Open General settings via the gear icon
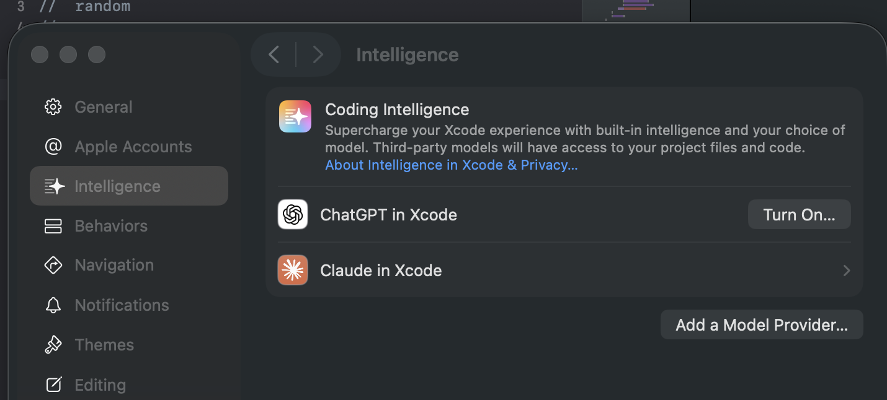The height and width of the screenshot is (400, 887). [x=53, y=107]
